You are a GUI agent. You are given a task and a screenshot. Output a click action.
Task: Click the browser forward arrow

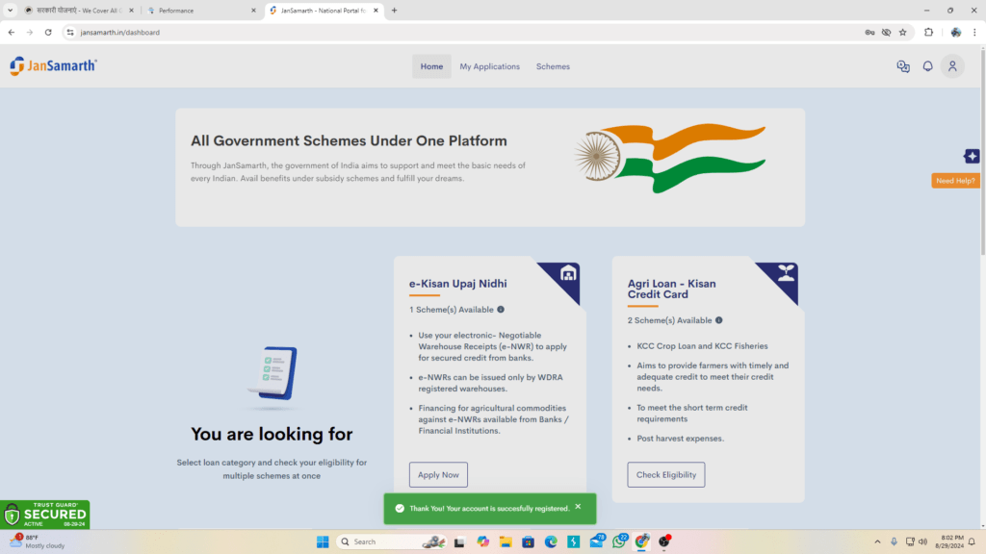click(30, 32)
